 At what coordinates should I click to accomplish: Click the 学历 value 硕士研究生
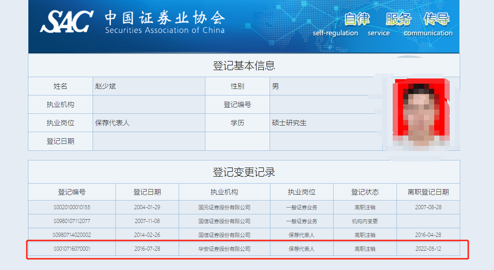pos(289,123)
